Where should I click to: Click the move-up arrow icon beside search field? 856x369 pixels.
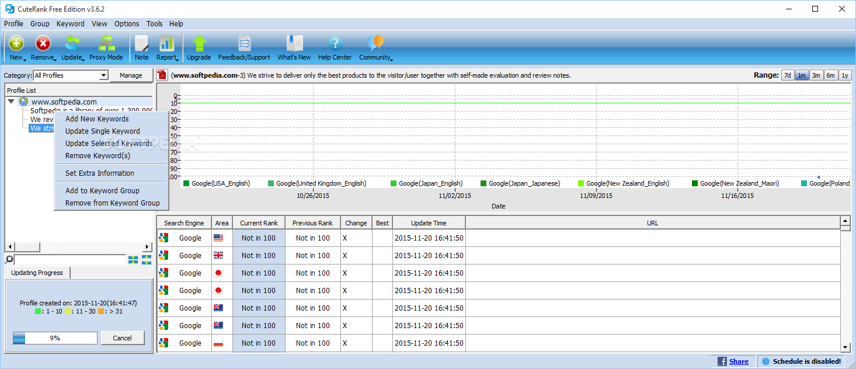[146, 260]
